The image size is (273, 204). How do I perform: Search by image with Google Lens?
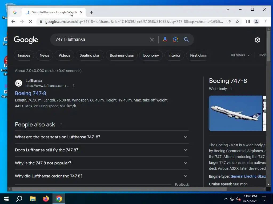[175, 40]
